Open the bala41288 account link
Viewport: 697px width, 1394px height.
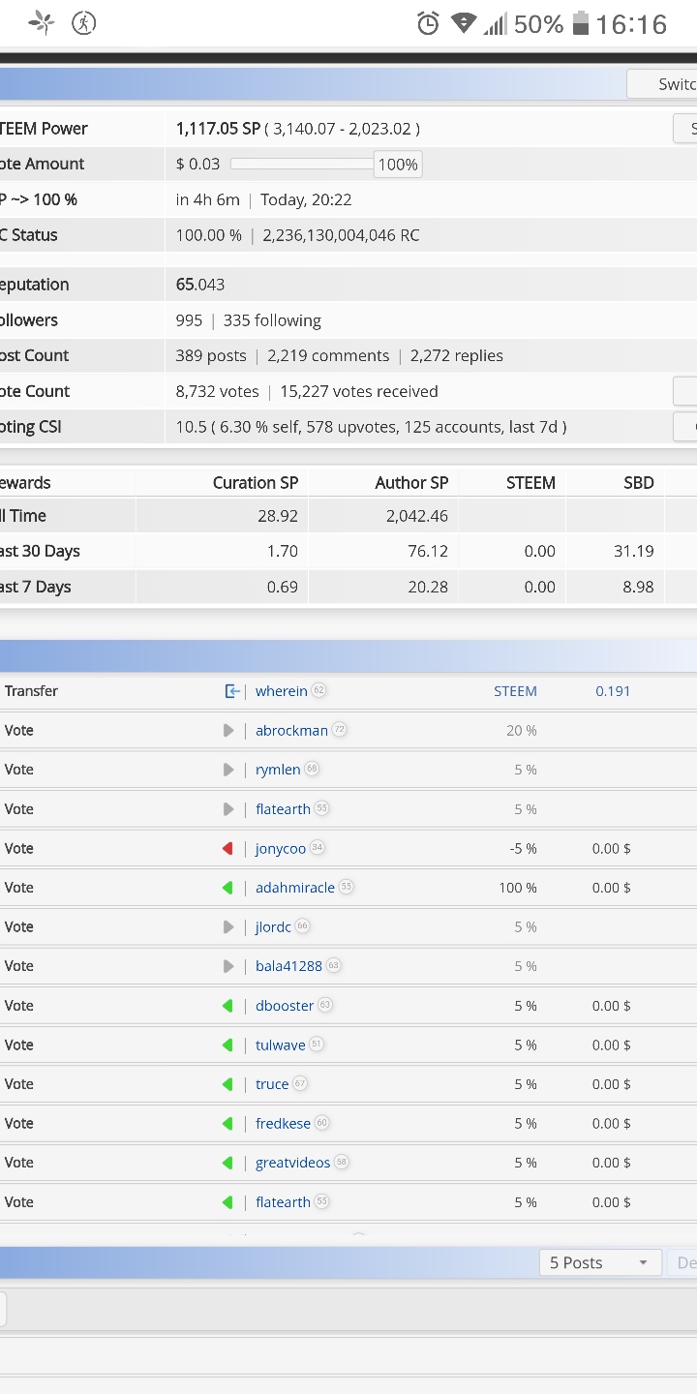(x=288, y=966)
